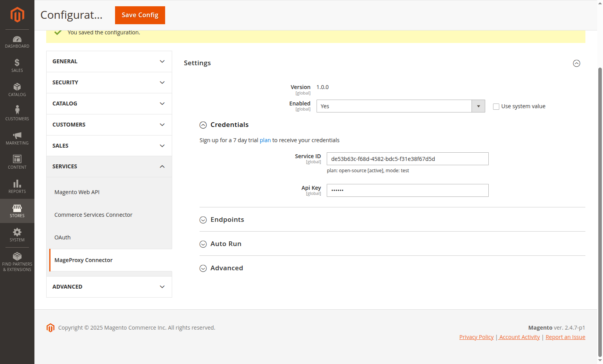Open the Report an Issue link
Viewport: 603px width, 364px height.
(x=565, y=337)
